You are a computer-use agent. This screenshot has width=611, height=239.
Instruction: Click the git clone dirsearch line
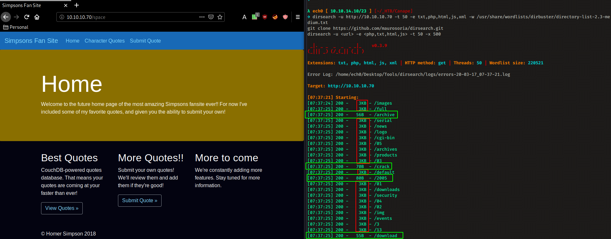click(x=375, y=28)
